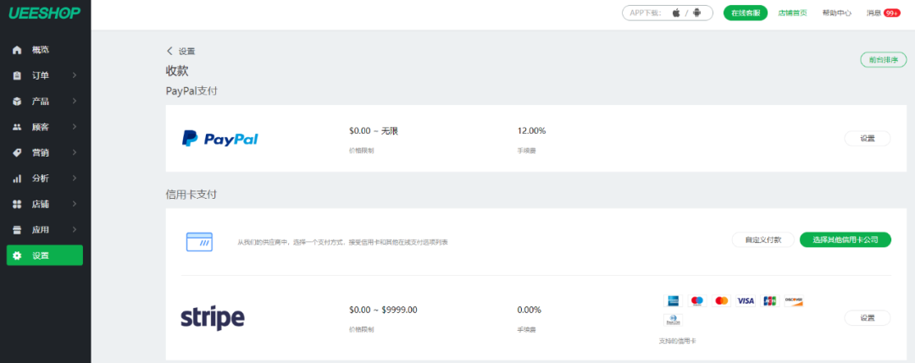Click Stripe price range $0.00 ~ $9999.00
This screenshot has height=363, width=915.
[384, 310]
